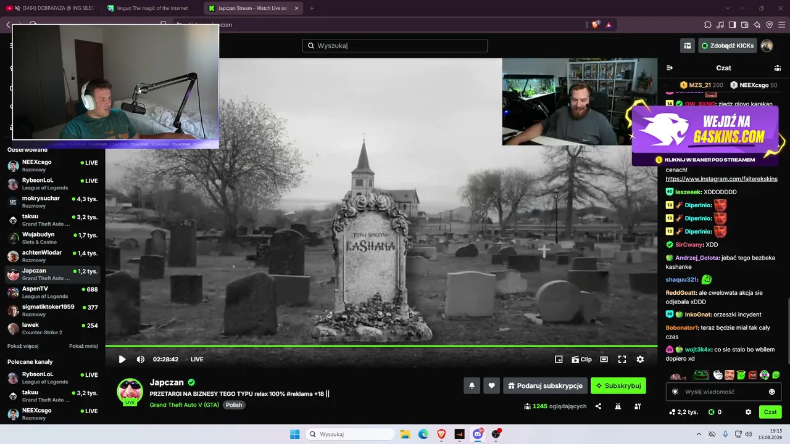This screenshot has width=790, height=444.
Task: Open Japczan's channel avatar
Action: click(x=130, y=392)
